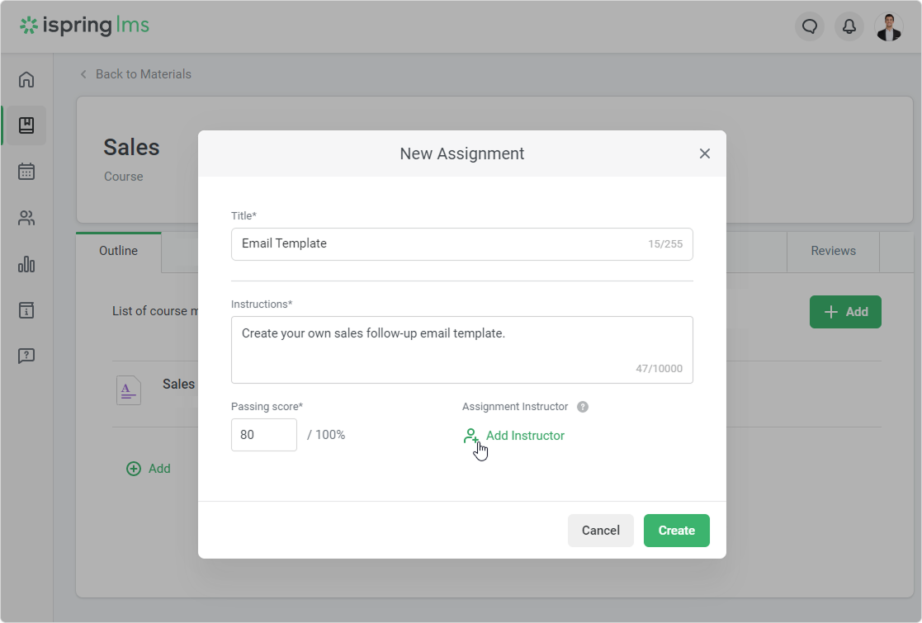Image resolution: width=922 pixels, height=623 pixels.
Task: Open the chat messages icon
Action: tap(809, 26)
